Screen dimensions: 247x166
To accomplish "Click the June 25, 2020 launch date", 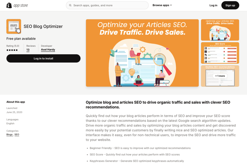I will 14,112.
